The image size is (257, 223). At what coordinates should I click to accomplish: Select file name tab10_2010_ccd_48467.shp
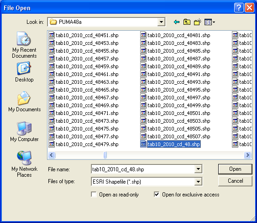[x=87, y=98]
